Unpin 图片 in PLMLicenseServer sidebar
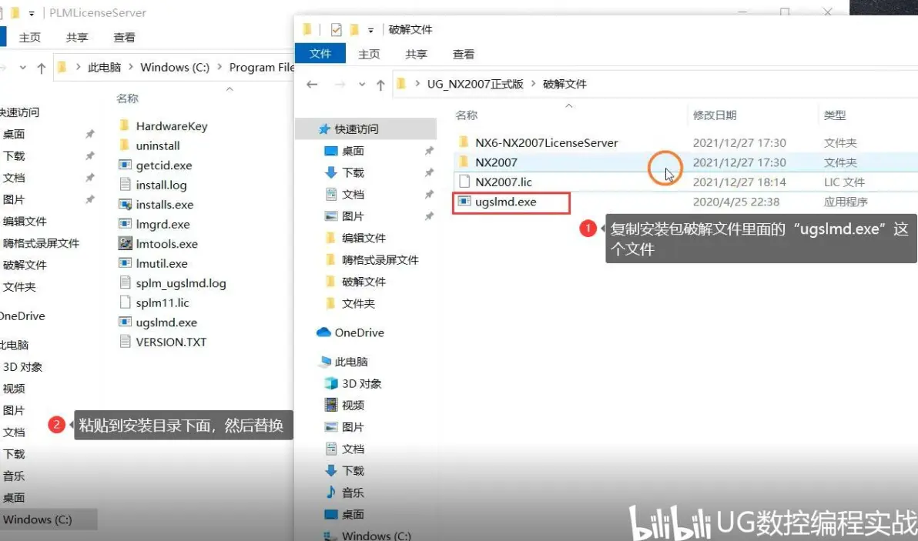Viewport: 918px width, 541px height. pos(89,199)
